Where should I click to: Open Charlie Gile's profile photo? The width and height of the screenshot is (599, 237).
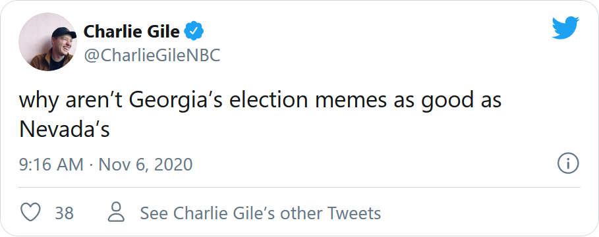(47, 41)
